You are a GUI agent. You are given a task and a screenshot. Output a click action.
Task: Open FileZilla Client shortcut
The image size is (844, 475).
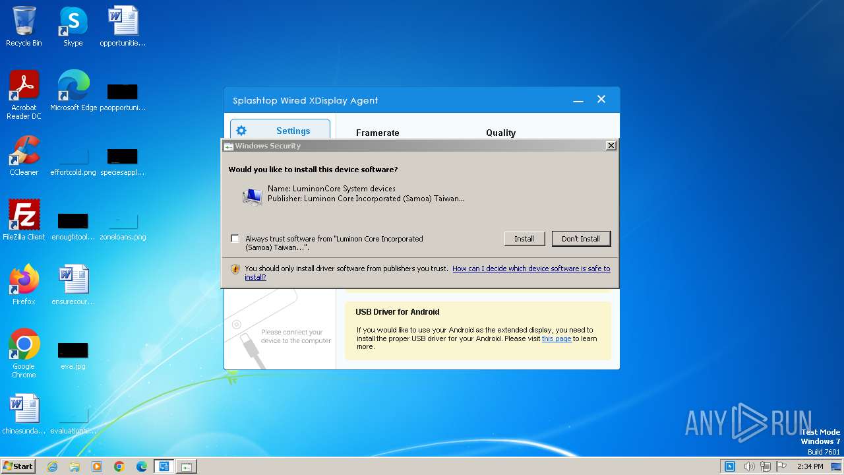[x=24, y=220]
